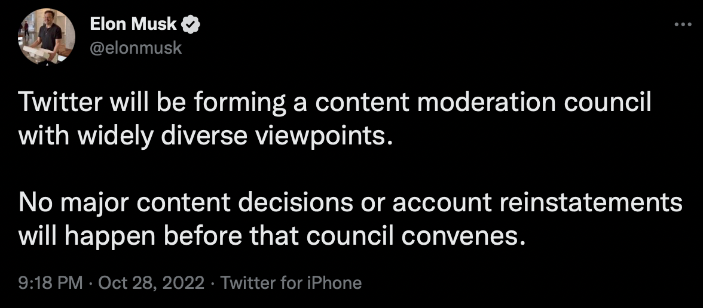Image resolution: width=703 pixels, height=308 pixels.
Task: Click the words "content moderation council"
Action: point(483,103)
